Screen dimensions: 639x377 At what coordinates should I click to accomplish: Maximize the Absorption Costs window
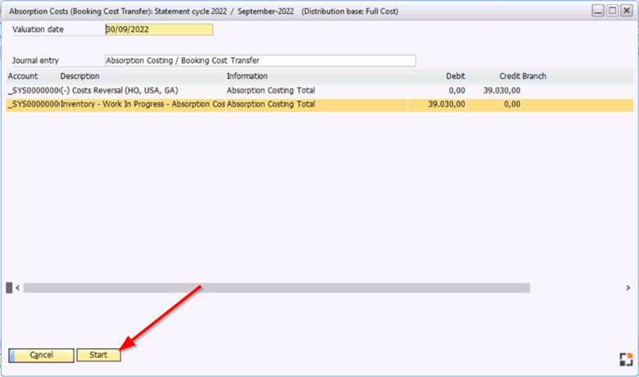[612, 10]
